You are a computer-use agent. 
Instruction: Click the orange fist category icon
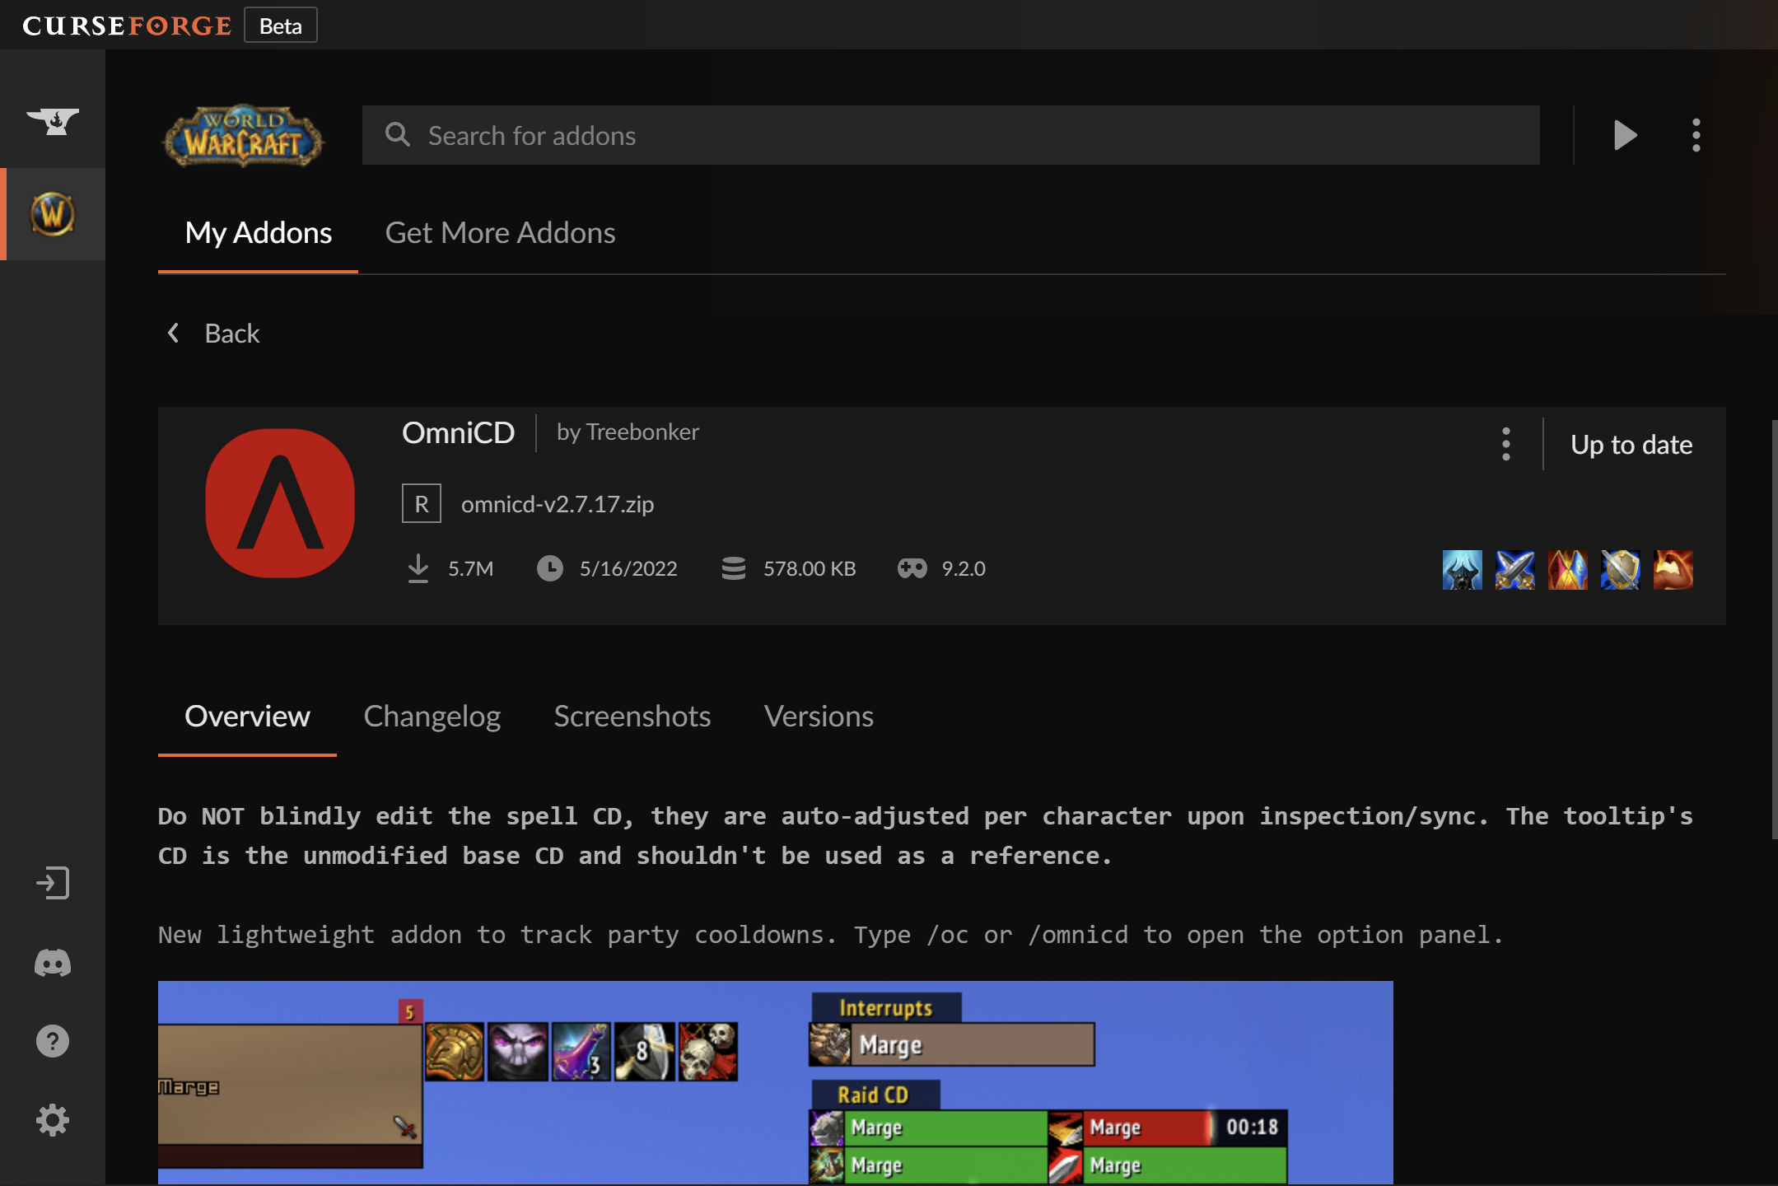coord(1673,570)
